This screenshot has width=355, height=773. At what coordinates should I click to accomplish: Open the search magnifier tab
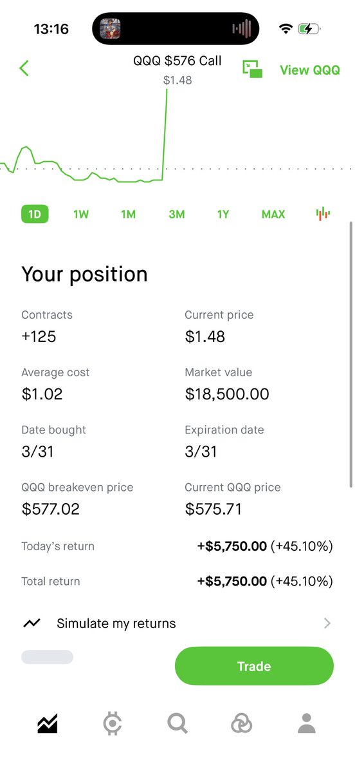pos(177,724)
